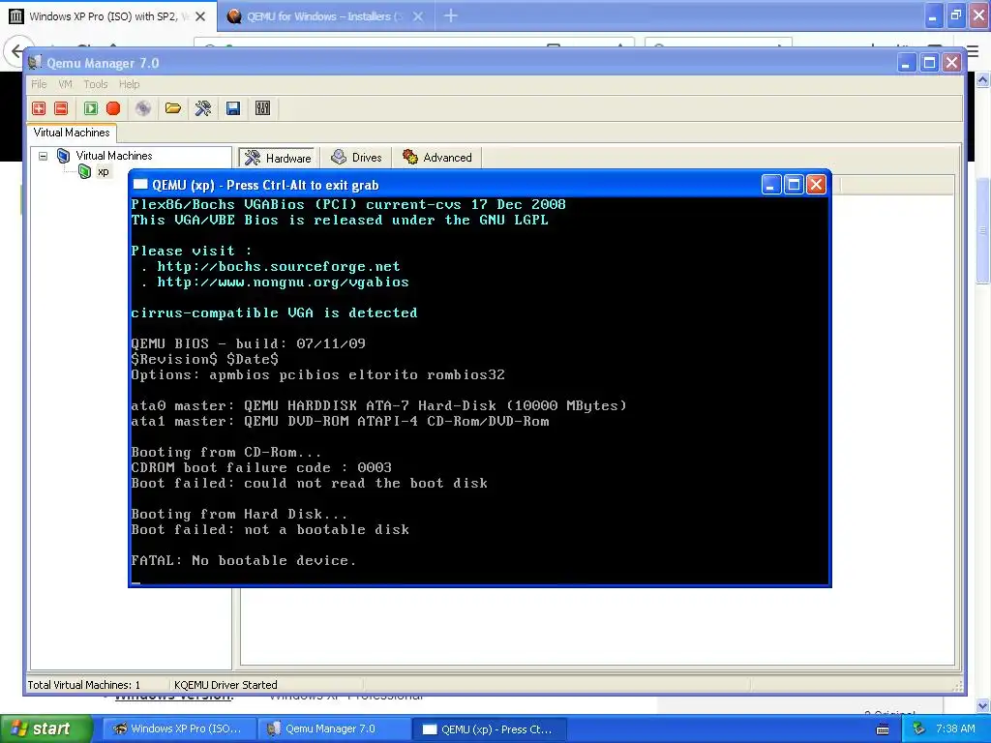Click 'FATAL: No bootable device.' line in QEMU
This screenshot has height=743, width=991.
[x=243, y=560]
